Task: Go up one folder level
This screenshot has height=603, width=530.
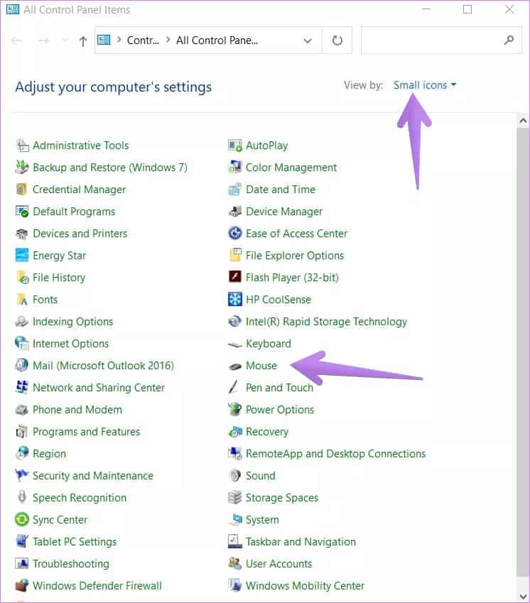Action: 83,40
